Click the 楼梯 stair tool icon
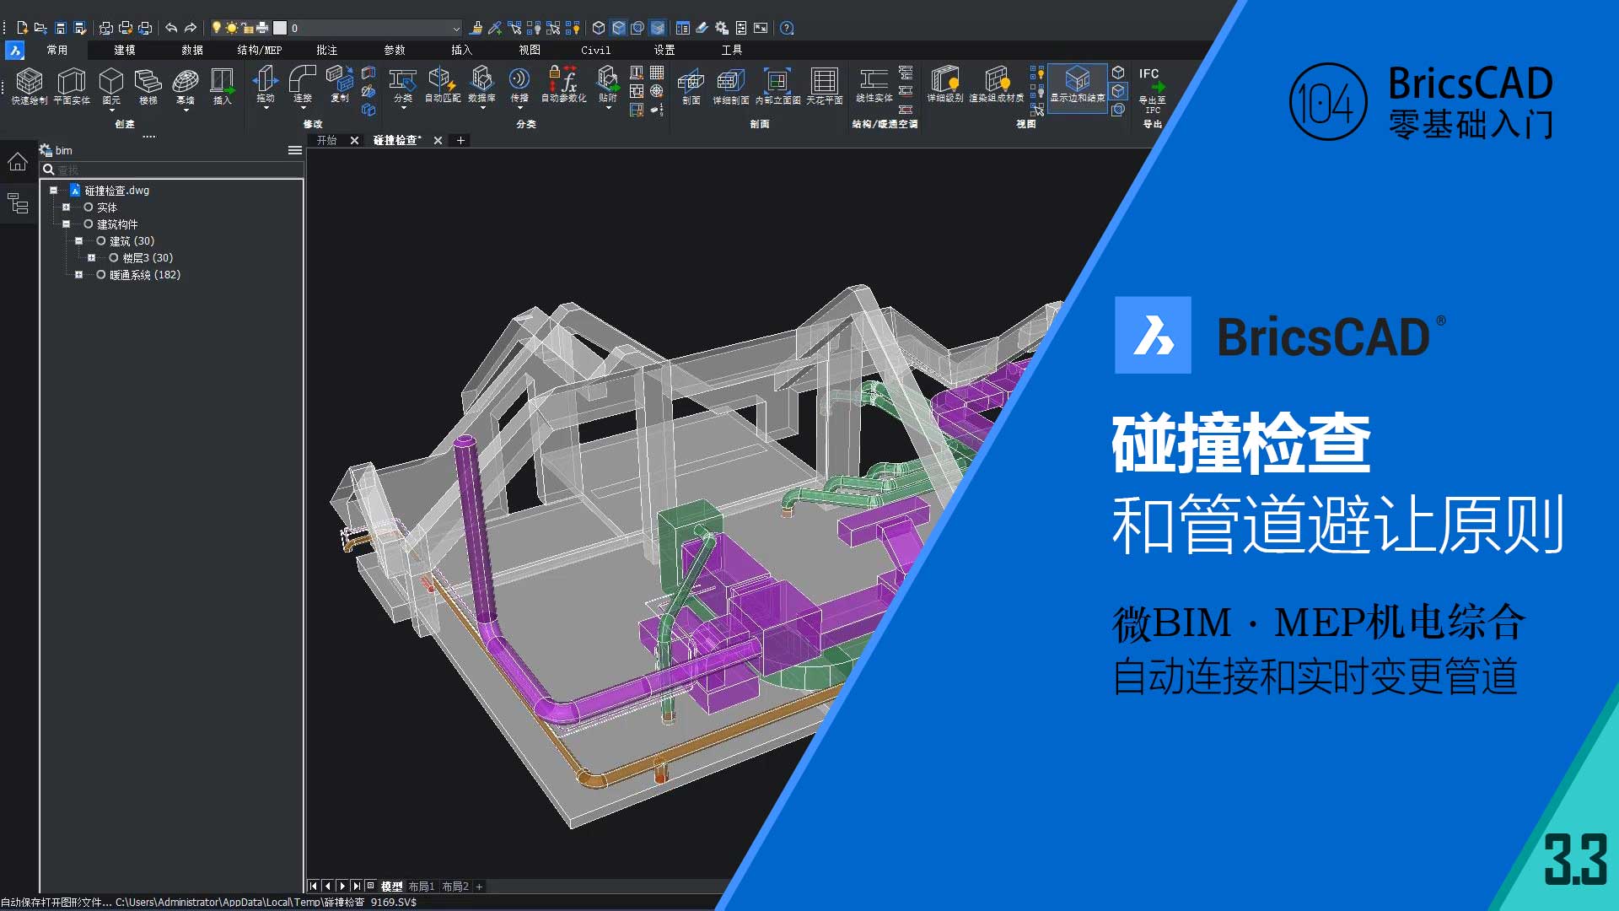The width and height of the screenshot is (1619, 911). (148, 82)
